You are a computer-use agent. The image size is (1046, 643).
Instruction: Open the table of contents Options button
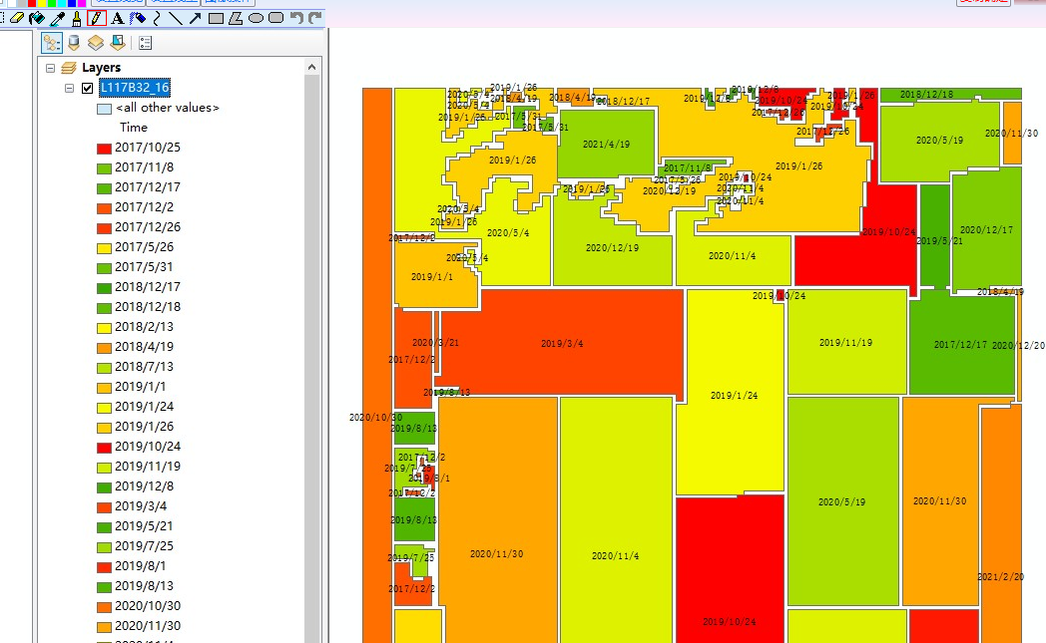click(x=146, y=43)
